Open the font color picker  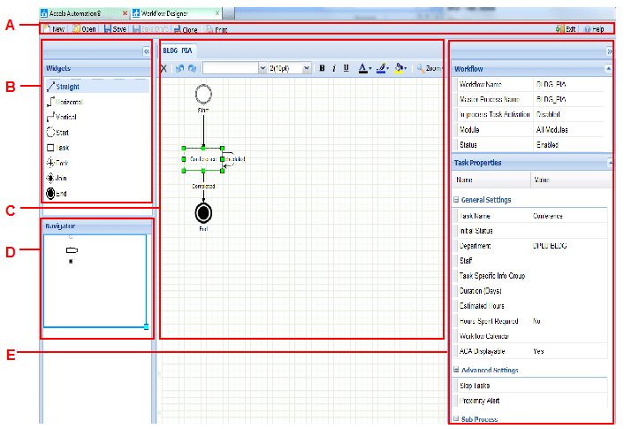364,68
